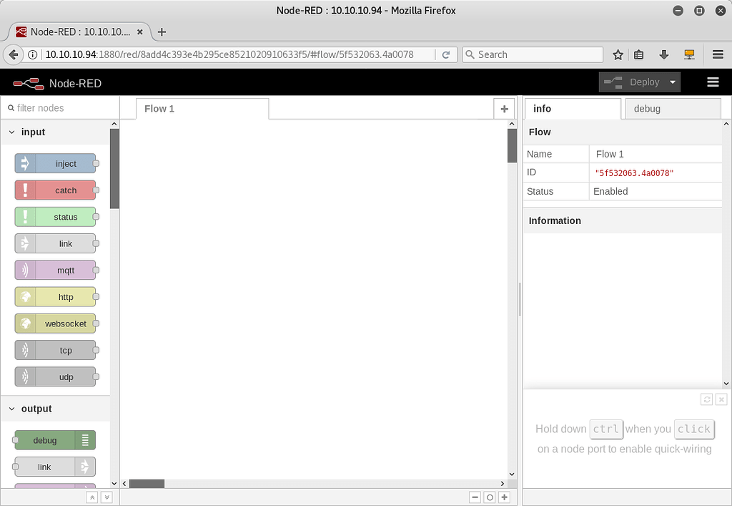Collapse the input nodes section

point(11,132)
